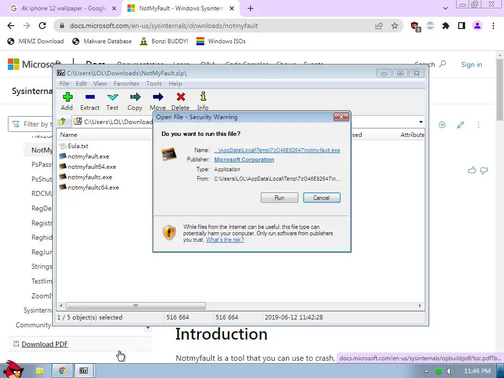Click the Add toolbar icon in 7-Zip
This screenshot has height=378, width=504.
click(67, 97)
